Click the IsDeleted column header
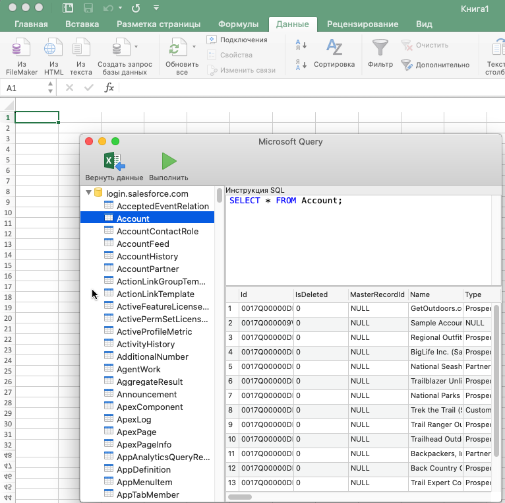Viewport: 505px width, 503px height. click(x=321, y=294)
